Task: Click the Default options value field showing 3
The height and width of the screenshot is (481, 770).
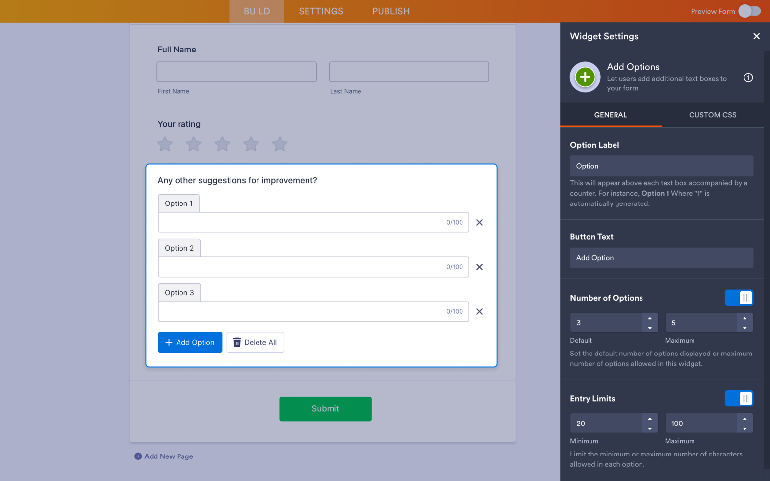Action: tap(606, 323)
